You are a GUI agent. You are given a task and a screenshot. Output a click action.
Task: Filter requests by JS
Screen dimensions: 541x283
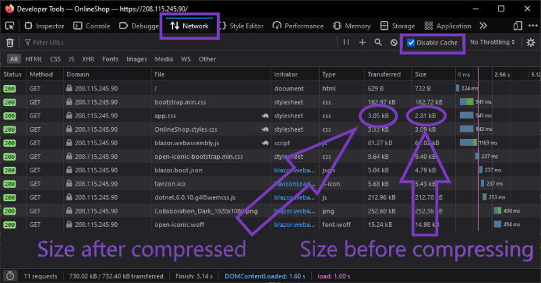coord(72,59)
